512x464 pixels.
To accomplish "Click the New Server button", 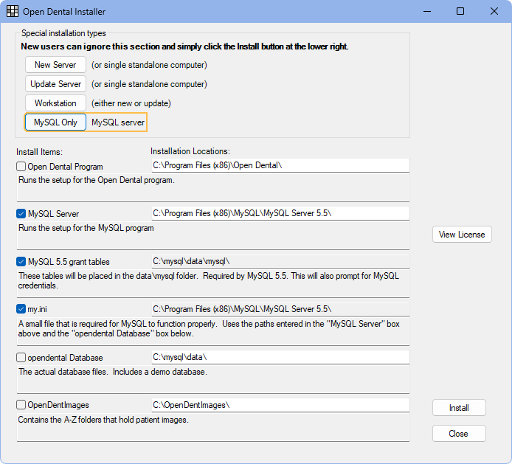I will tap(55, 65).
